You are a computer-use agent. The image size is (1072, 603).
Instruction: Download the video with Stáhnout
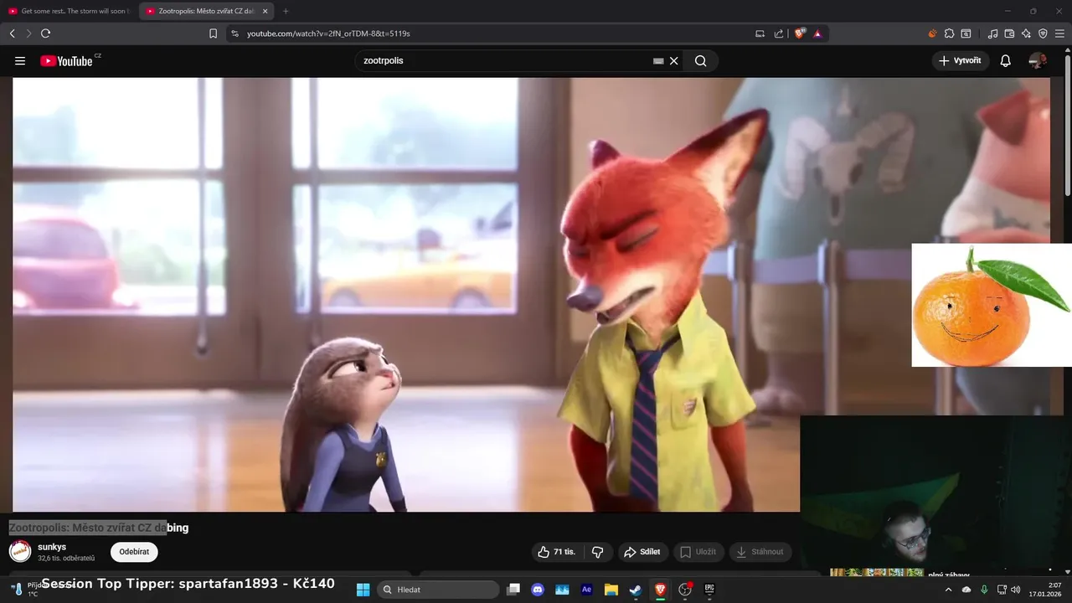(760, 552)
